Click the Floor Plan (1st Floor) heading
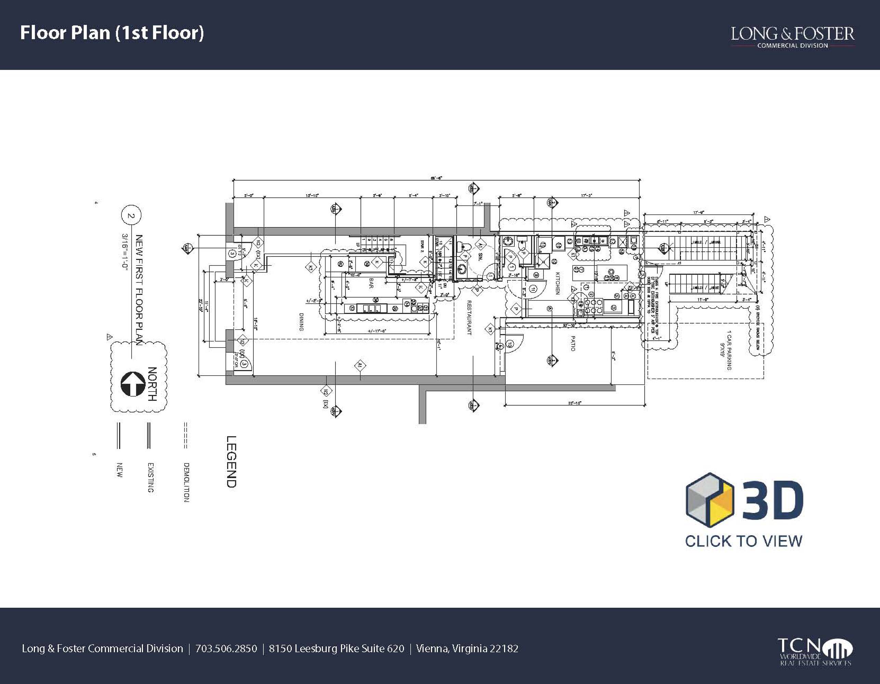 (112, 32)
